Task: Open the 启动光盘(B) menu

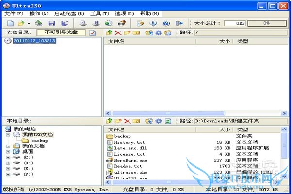Action: [69, 14]
